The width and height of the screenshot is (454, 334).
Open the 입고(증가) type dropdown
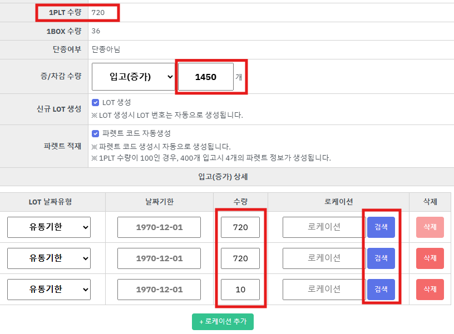click(134, 77)
